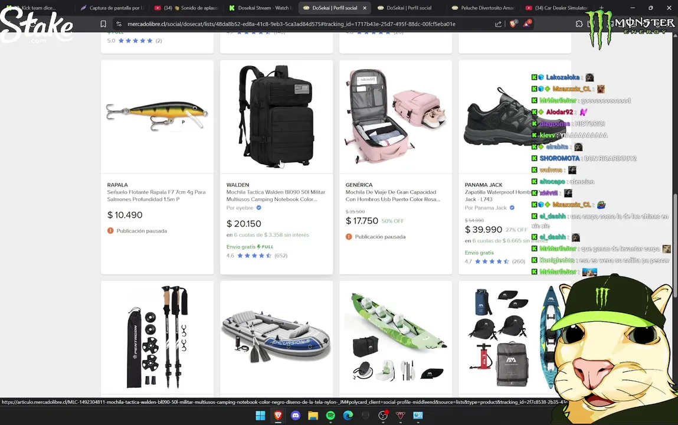Click the Por eyebre seller name

[x=240, y=208]
